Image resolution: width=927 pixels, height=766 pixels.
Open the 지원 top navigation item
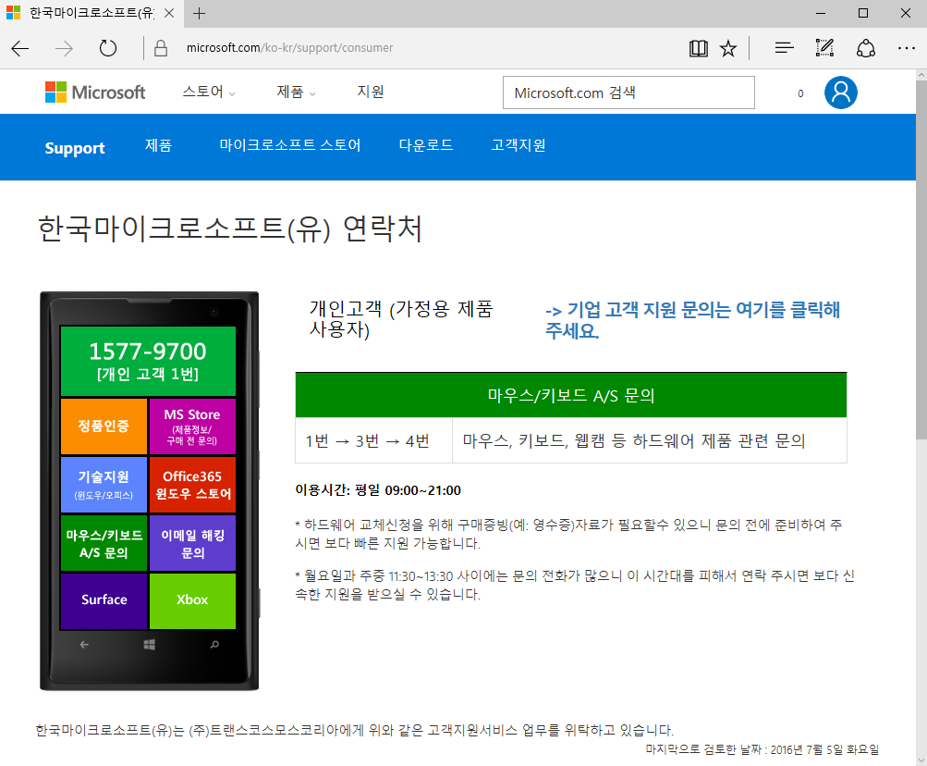point(371,92)
